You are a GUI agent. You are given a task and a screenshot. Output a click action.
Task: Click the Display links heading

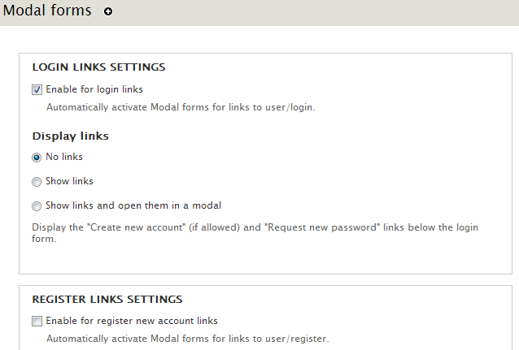pos(70,136)
